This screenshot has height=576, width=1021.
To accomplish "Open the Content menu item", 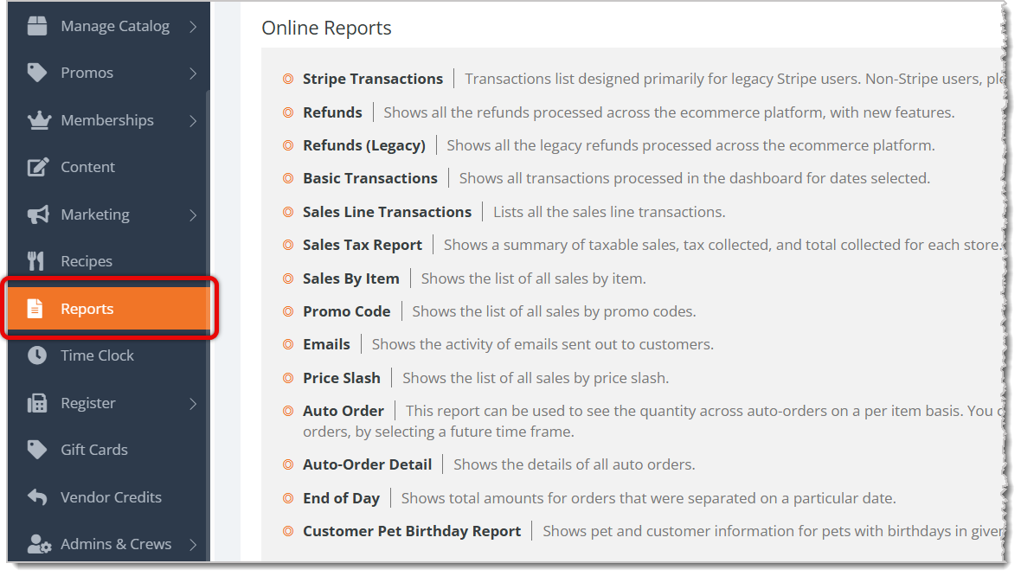I will coord(109,167).
